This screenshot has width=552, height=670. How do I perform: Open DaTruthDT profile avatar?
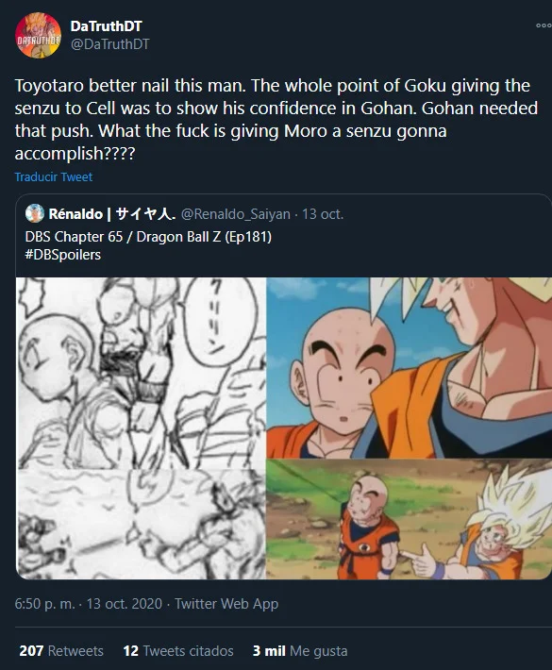(x=38, y=36)
